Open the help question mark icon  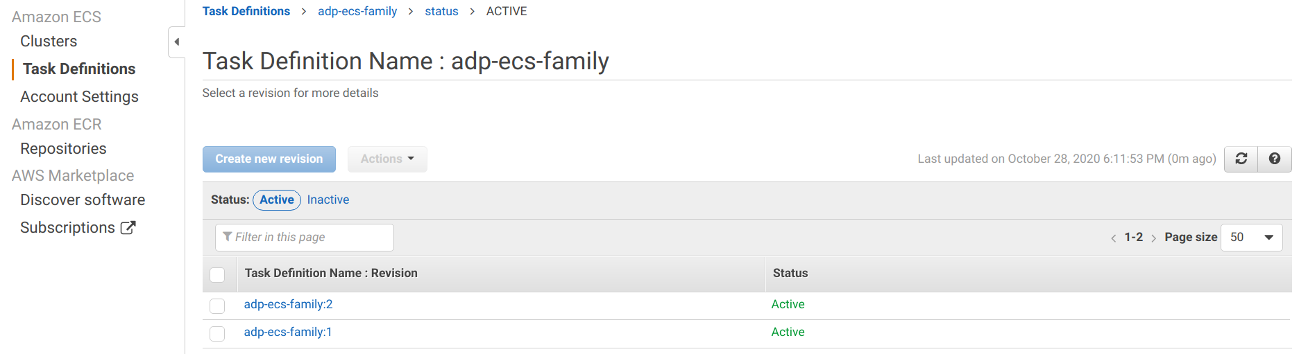point(1275,159)
